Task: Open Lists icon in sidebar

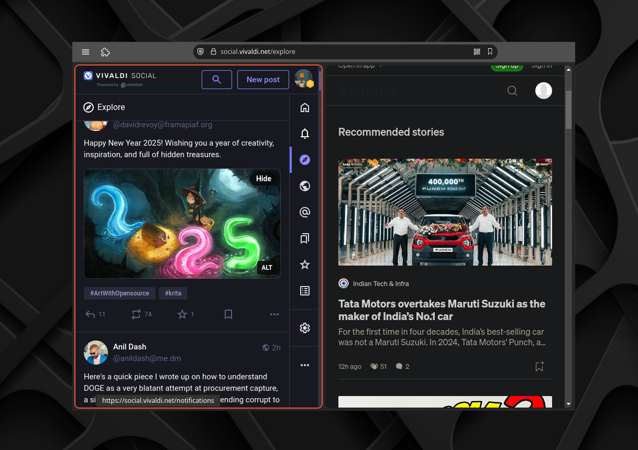Action: pyautogui.click(x=305, y=291)
